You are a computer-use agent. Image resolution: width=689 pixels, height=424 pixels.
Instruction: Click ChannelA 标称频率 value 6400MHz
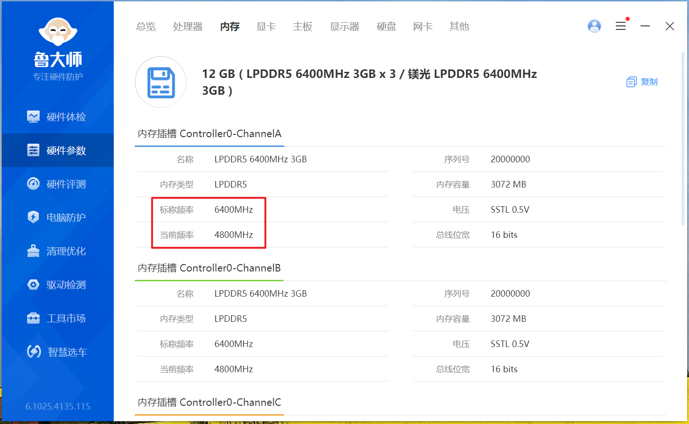(234, 209)
